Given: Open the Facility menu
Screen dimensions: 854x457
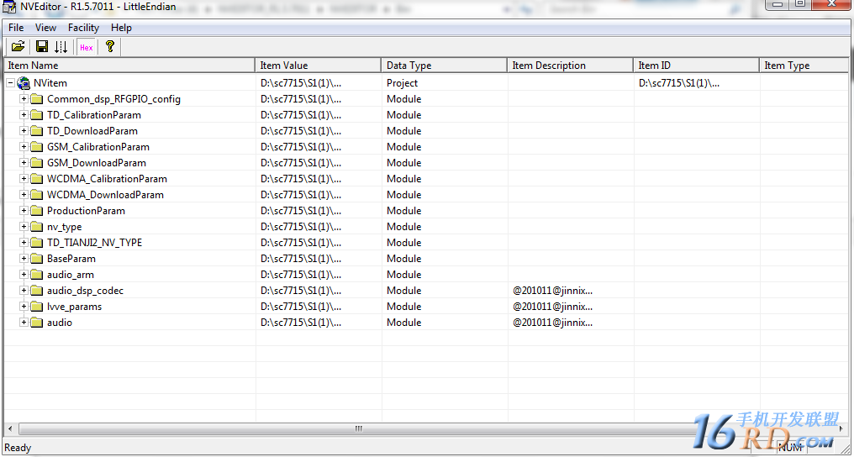Looking at the screenshot, I should point(83,28).
